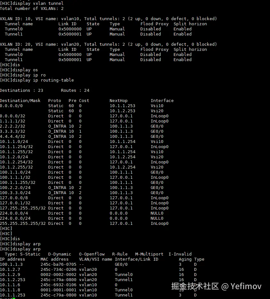Image resolution: width=270 pixels, height=299 pixels.
Task: Click ARP entry IP 10.1.2.253
Action: point(12,280)
